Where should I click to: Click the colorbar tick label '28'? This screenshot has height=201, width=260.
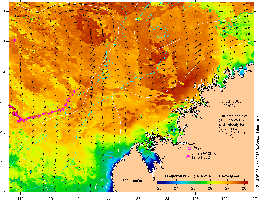[x=244, y=188]
